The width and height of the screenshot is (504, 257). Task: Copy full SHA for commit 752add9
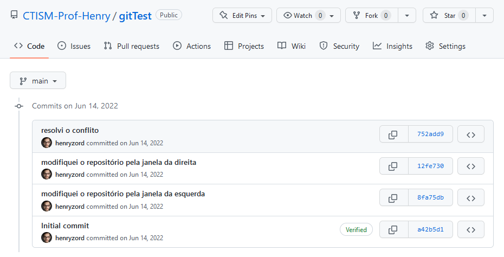393,134
